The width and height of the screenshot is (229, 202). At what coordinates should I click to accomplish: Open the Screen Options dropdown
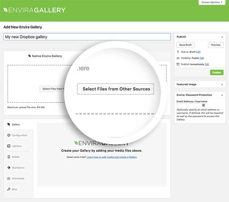212,2
